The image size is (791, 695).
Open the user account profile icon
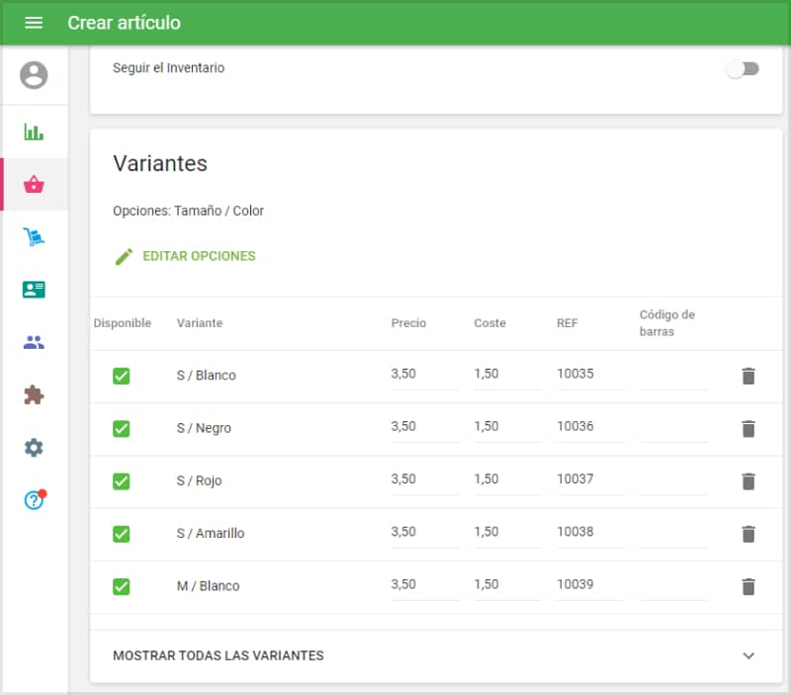click(x=34, y=75)
